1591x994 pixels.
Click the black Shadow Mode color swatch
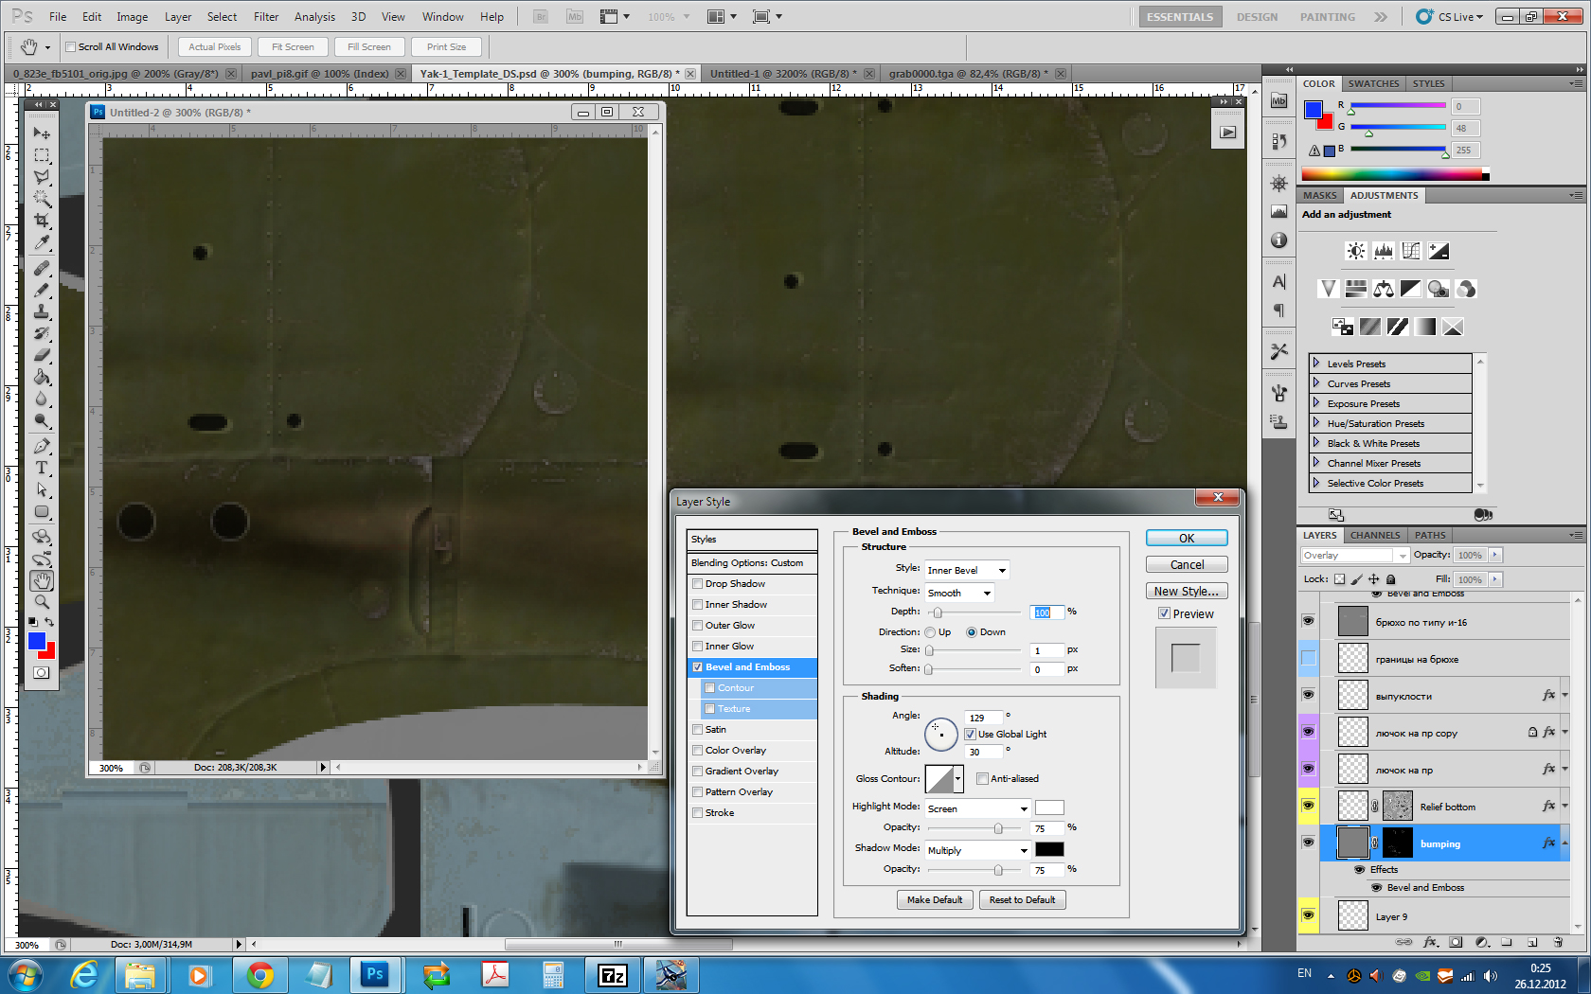pyautogui.click(x=1048, y=849)
